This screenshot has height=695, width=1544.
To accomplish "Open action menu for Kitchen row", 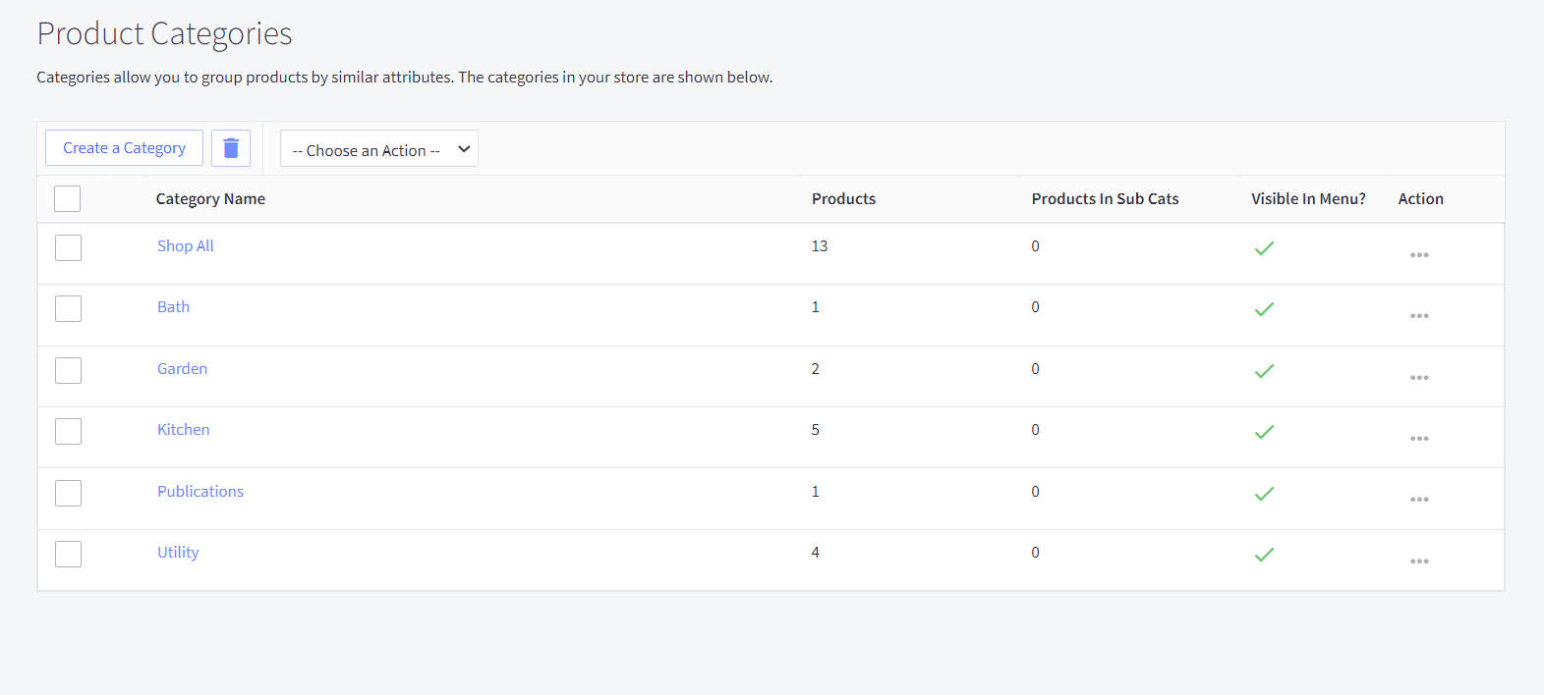I will pos(1418,439).
